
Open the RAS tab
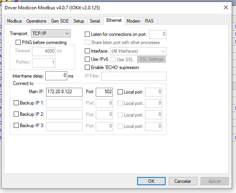tap(149, 21)
